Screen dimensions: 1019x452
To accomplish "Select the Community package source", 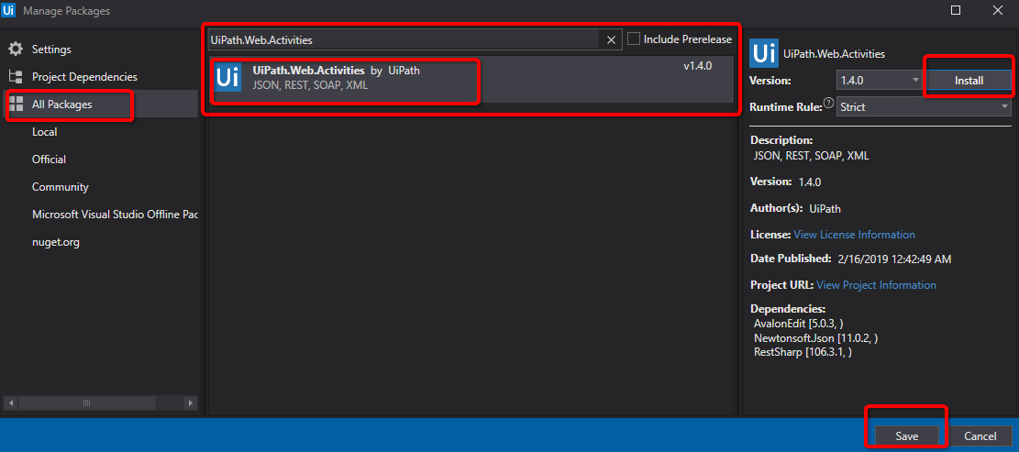I will tap(61, 187).
